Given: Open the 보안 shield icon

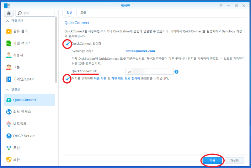Looking at the screenshot, I should (x=9, y=160).
